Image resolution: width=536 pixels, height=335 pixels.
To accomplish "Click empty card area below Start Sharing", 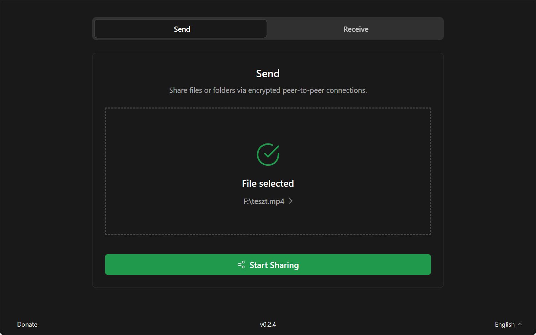I will point(268,282).
